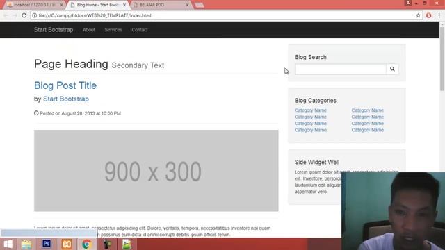
Task: Click the Chrome profile icon
Action: click(408, 3)
